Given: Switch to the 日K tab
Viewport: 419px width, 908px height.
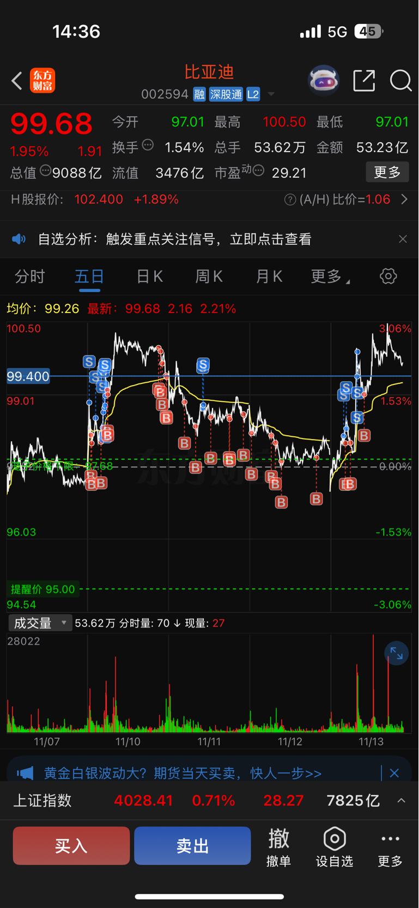Looking at the screenshot, I should [x=149, y=276].
